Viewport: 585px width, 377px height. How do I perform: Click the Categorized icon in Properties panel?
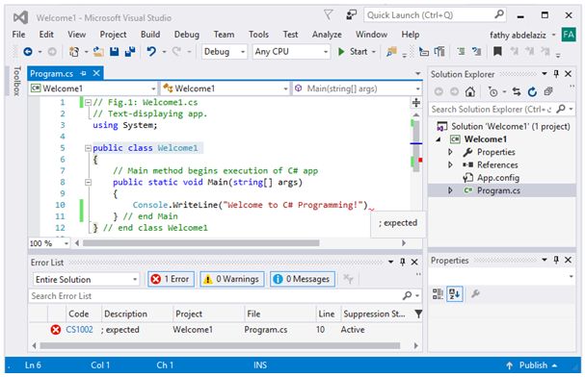pos(438,293)
